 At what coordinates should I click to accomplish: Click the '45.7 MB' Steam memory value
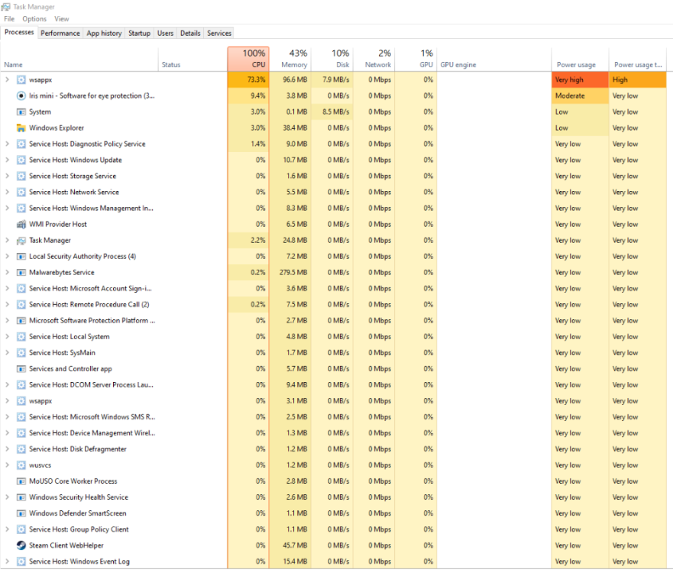295,545
